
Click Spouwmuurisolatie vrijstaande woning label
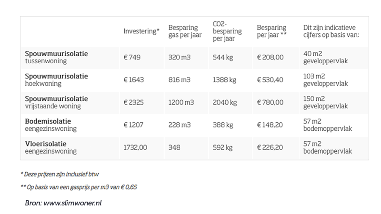[x=56, y=102]
